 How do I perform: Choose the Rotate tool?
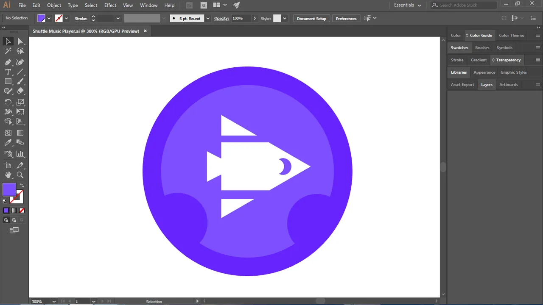[8, 102]
